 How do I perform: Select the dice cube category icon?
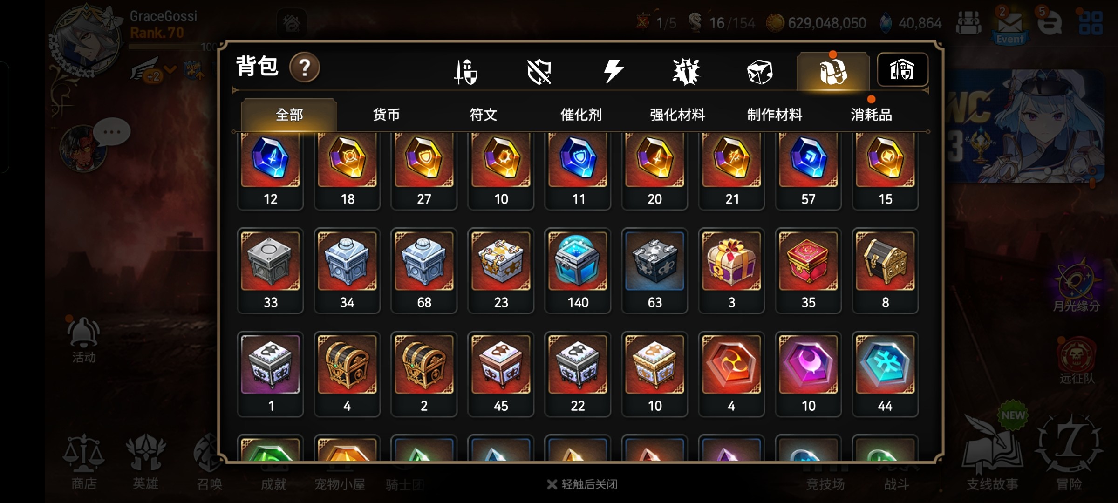click(759, 71)
